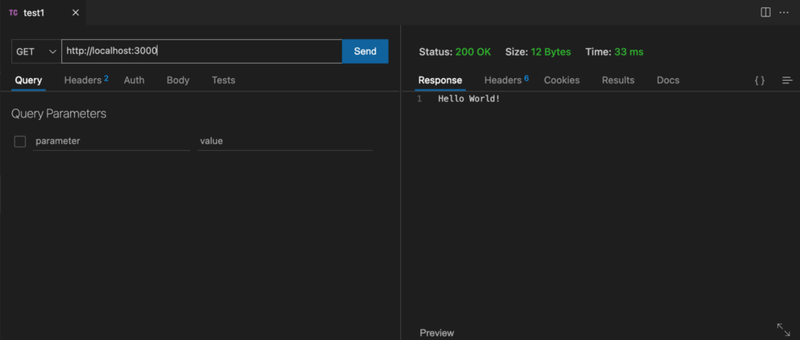The height and width of the screenshot is (340, 800).
Task: View the Results tab
Action: tap(618, 80)
